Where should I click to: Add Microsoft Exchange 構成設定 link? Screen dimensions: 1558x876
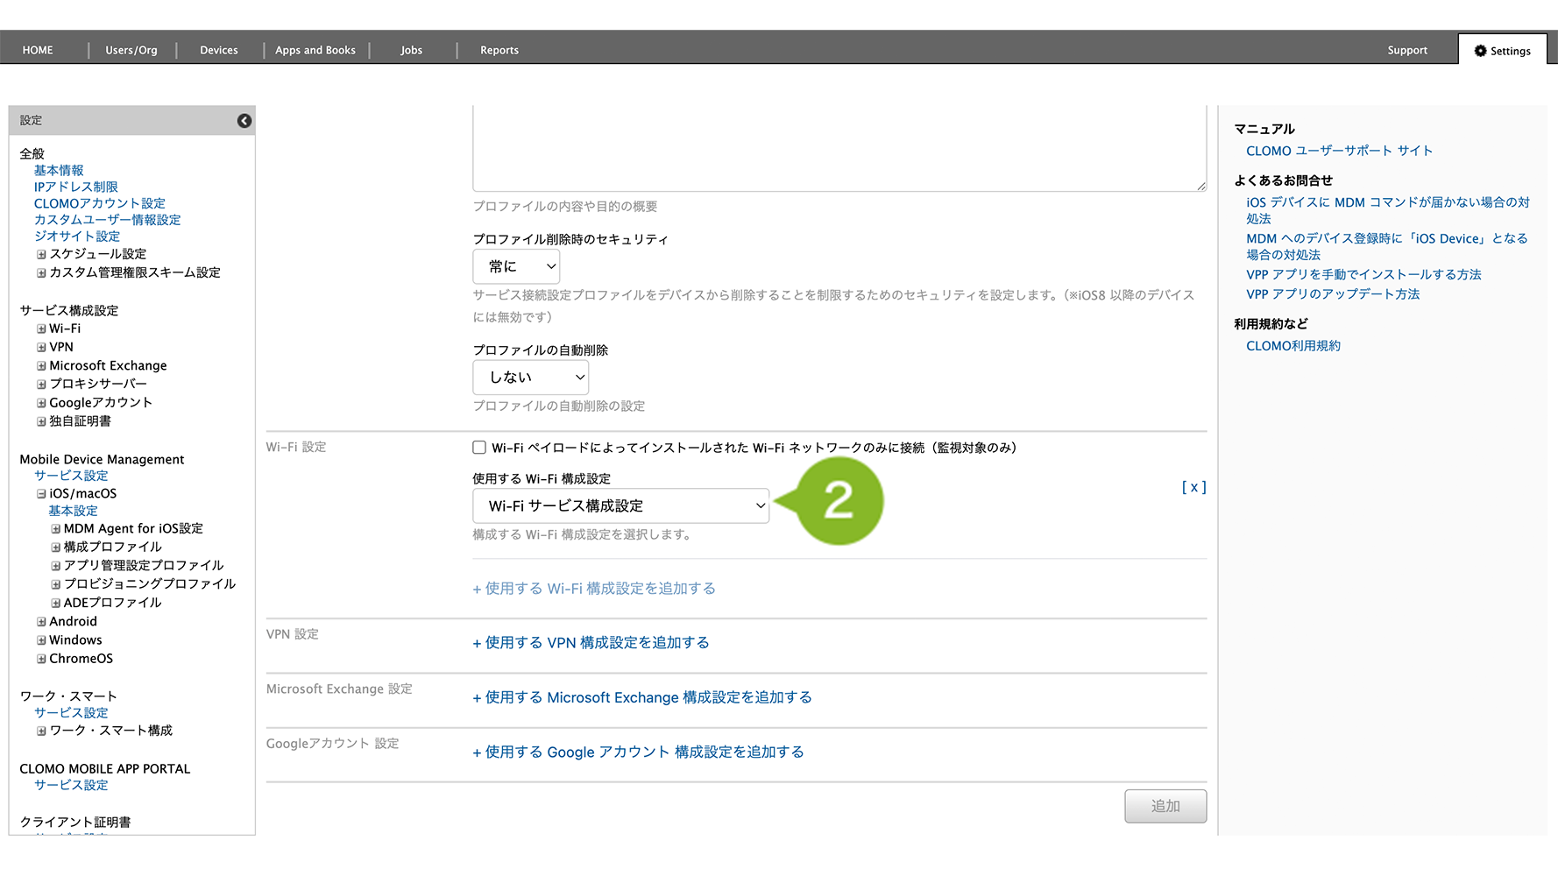click(x=642, y=697)
